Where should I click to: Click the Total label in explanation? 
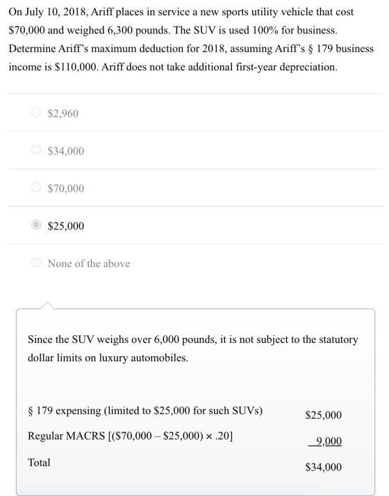click(39, 463)
